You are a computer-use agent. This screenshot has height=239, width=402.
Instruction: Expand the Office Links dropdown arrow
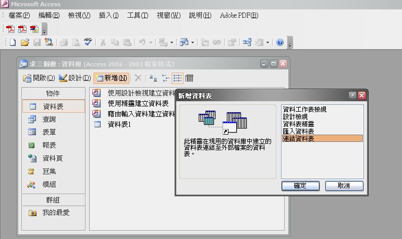click(x=172, y=42)
